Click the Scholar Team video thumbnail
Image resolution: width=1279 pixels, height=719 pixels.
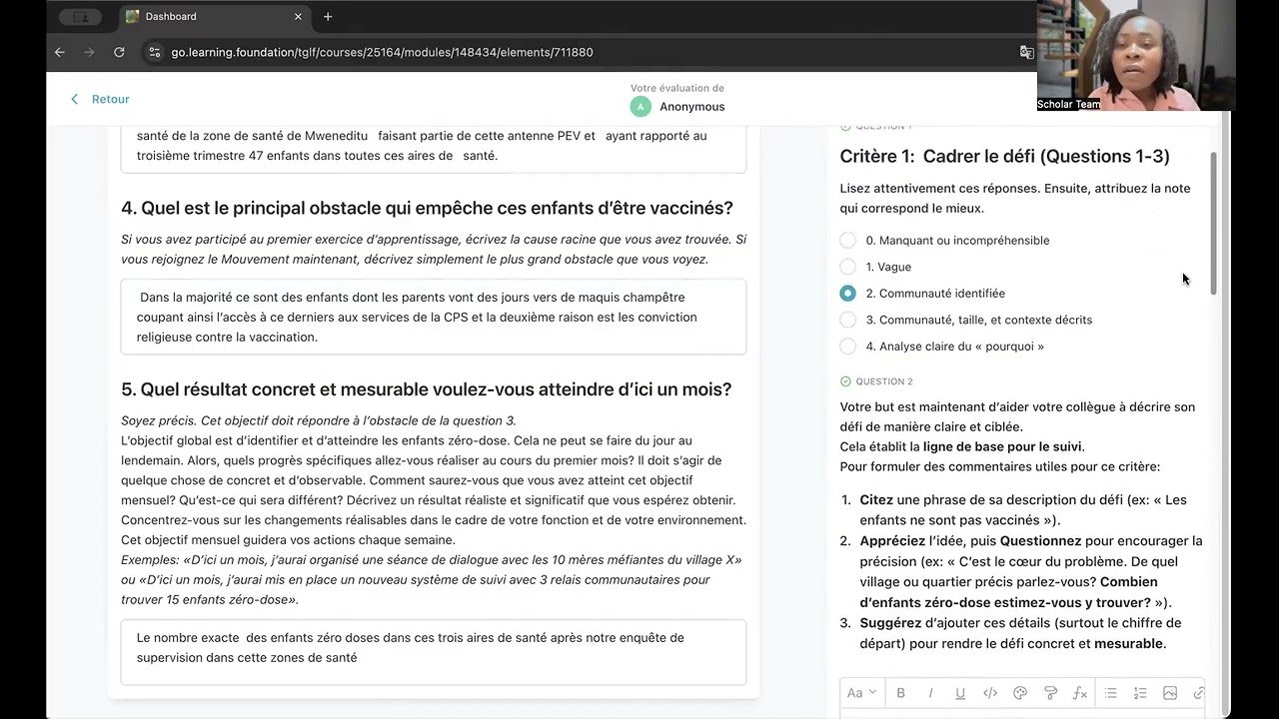click(x=1136, y=55)
